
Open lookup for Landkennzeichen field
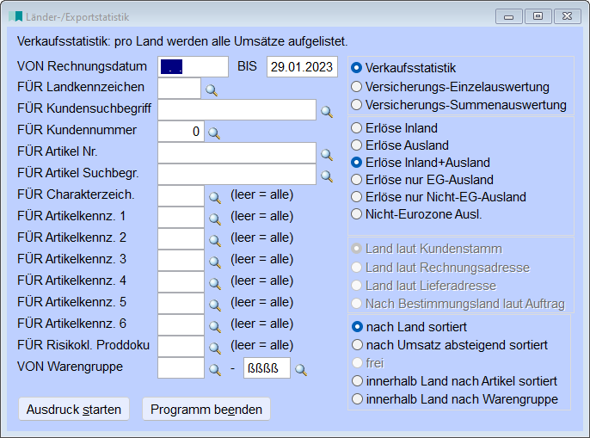pos(212,90)
